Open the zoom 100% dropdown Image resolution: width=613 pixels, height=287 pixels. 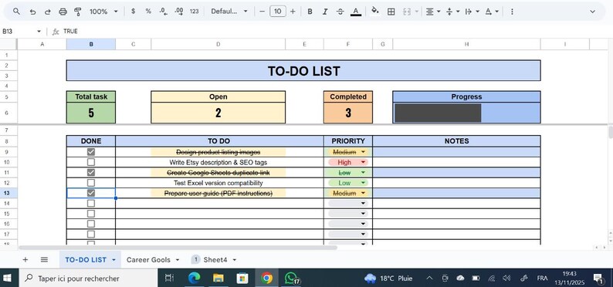[103, 12]
